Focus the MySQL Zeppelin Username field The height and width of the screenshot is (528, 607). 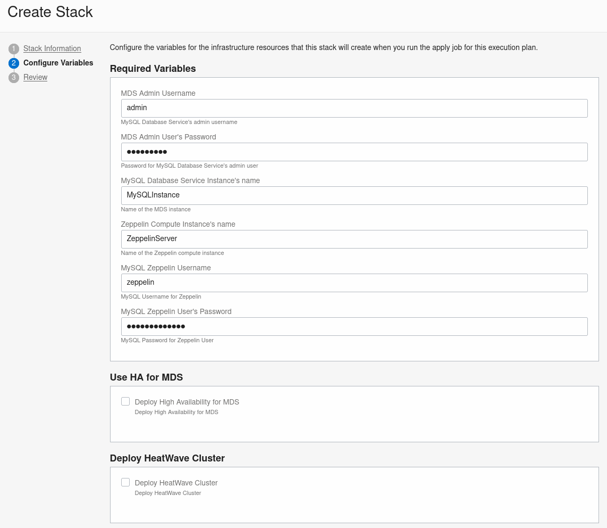tap(354, 283)
